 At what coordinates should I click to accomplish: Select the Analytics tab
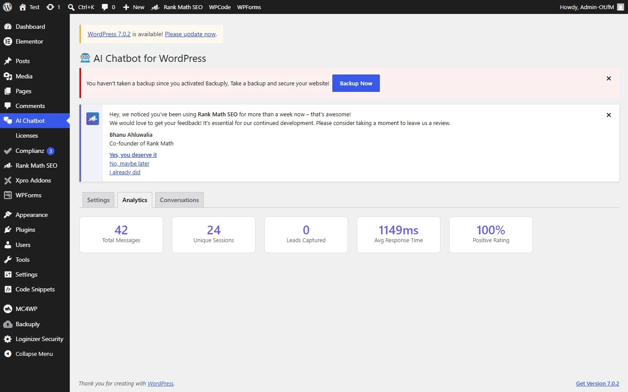pyautogui.click(x=135, y=200)
